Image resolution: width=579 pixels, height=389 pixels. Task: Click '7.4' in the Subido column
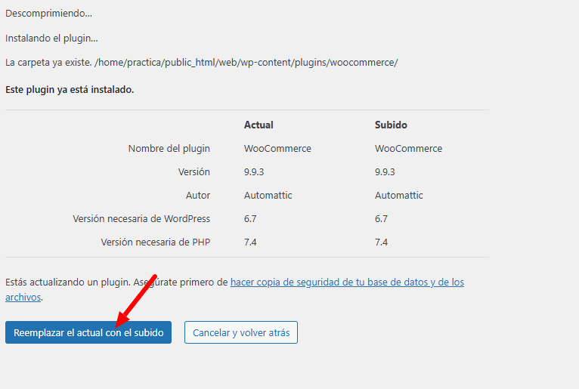(x=381, y=242)
